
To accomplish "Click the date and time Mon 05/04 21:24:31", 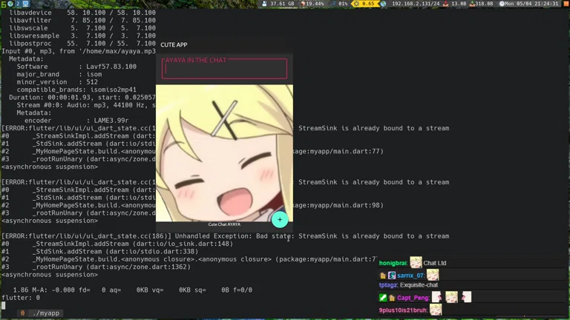I will (531, 4).
